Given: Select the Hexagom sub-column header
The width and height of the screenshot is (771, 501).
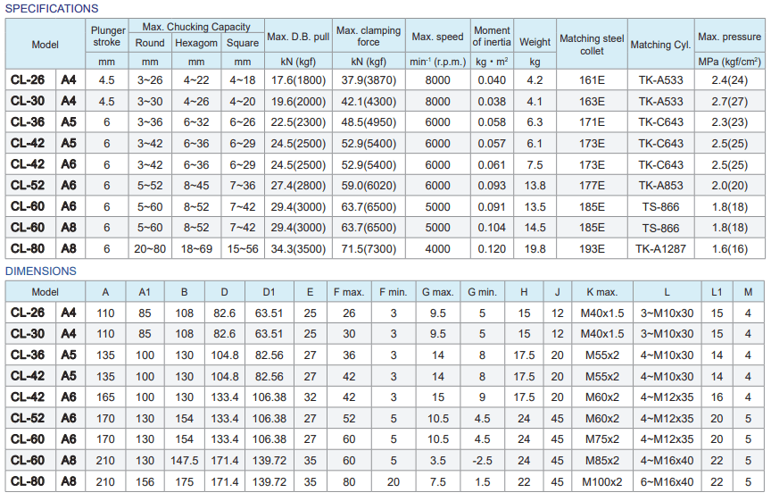Looking at the screenshot, I should pyautogui.click(x=195, y=42).
